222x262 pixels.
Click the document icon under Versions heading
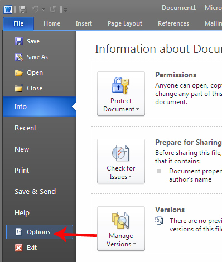[x=159, y=221]
